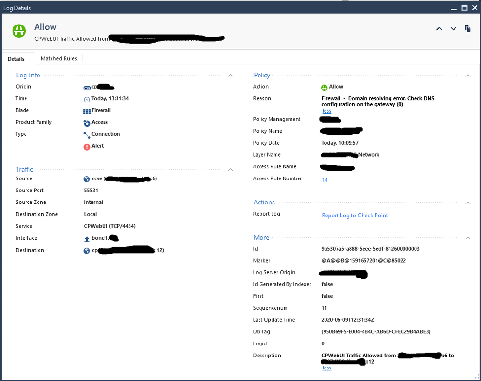The width and height of the screenshot is (481, 381).
Task: Click the Firewall blade icon
Action: 87,111
